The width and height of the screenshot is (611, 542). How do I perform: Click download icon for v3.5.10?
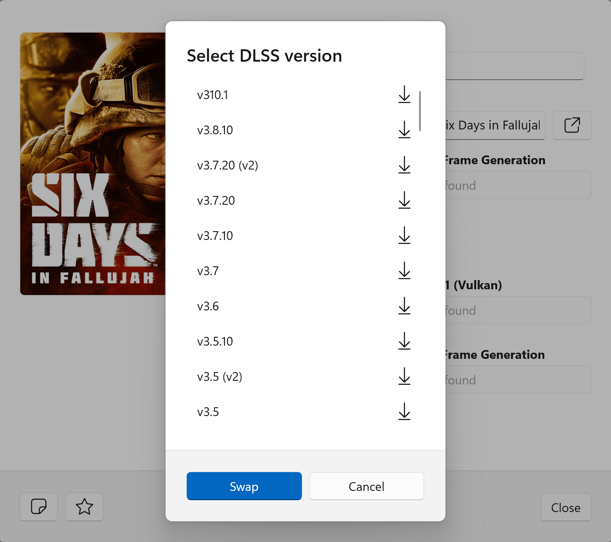pyautogui.click(x=404, y=341)
